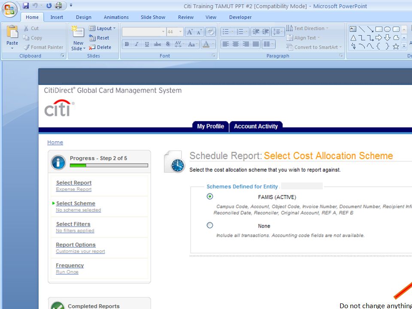Align text to the left

(x=225, y=44)
